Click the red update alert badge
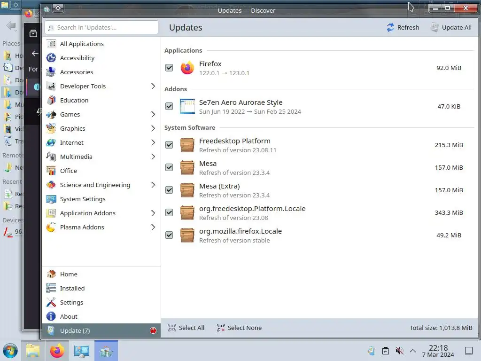Image resolution: width=481 pixels, height=361 pixels. 153,330
